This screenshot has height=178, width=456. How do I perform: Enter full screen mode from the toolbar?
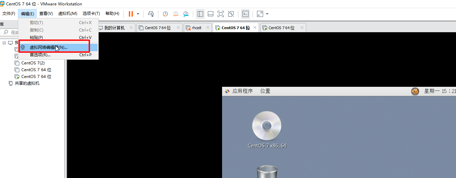pos(221,14)
